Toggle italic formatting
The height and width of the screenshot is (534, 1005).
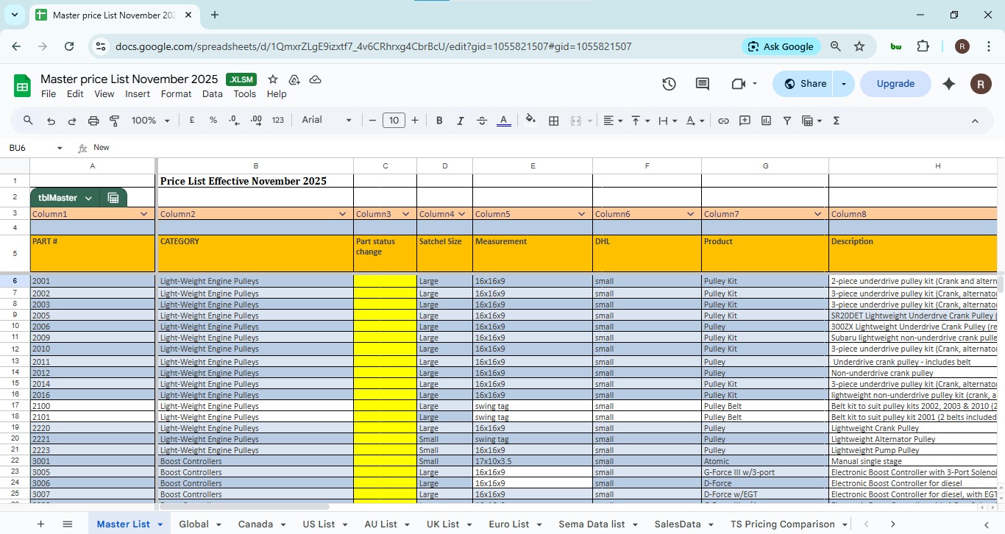tap(459, 120)
